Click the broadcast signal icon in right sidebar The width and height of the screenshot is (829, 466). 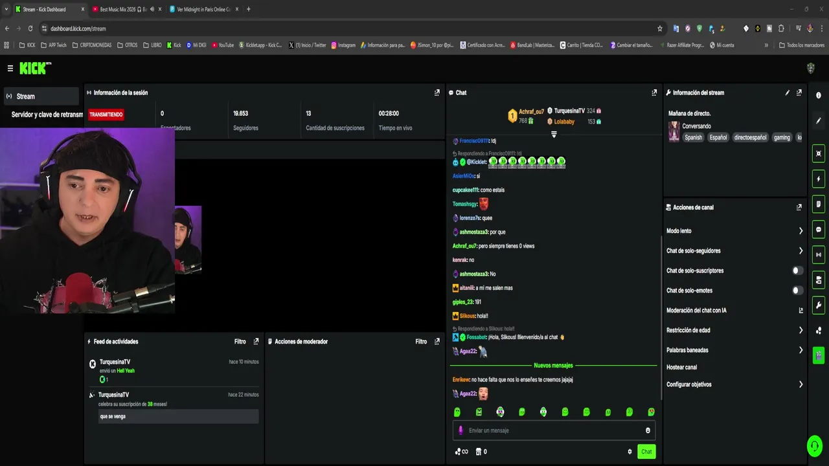pos(819,254)
